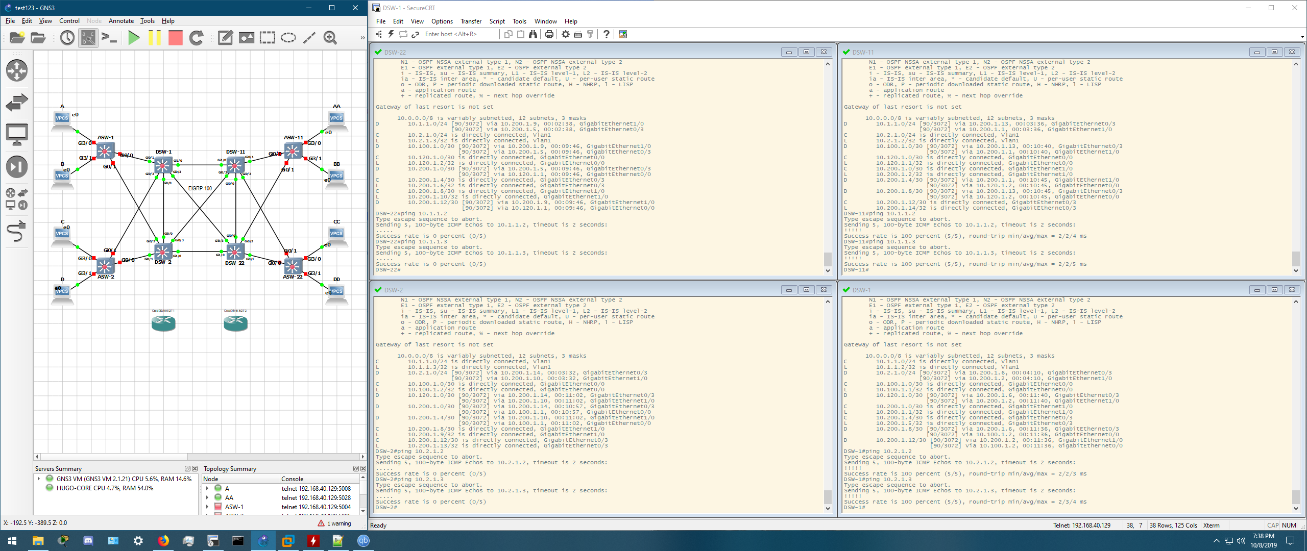Start all nodes with green play button

(x=134, y=38)
